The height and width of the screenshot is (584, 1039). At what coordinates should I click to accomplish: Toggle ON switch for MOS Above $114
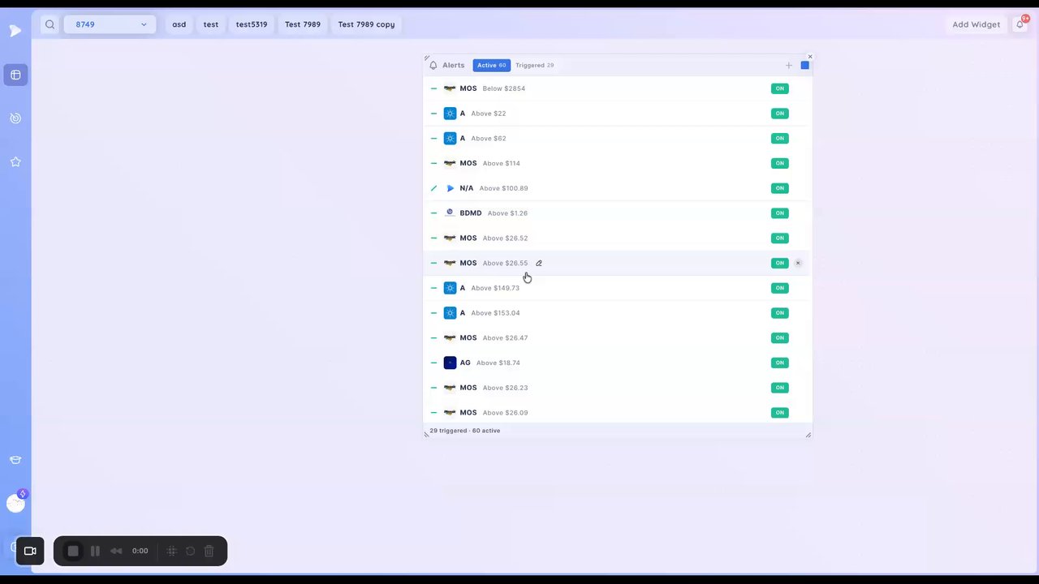pyautogui.click(x=779, y=163)
